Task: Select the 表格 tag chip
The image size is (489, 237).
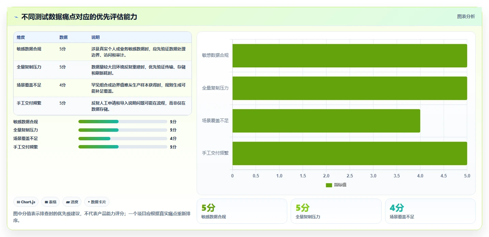Action: pos(50,202)
